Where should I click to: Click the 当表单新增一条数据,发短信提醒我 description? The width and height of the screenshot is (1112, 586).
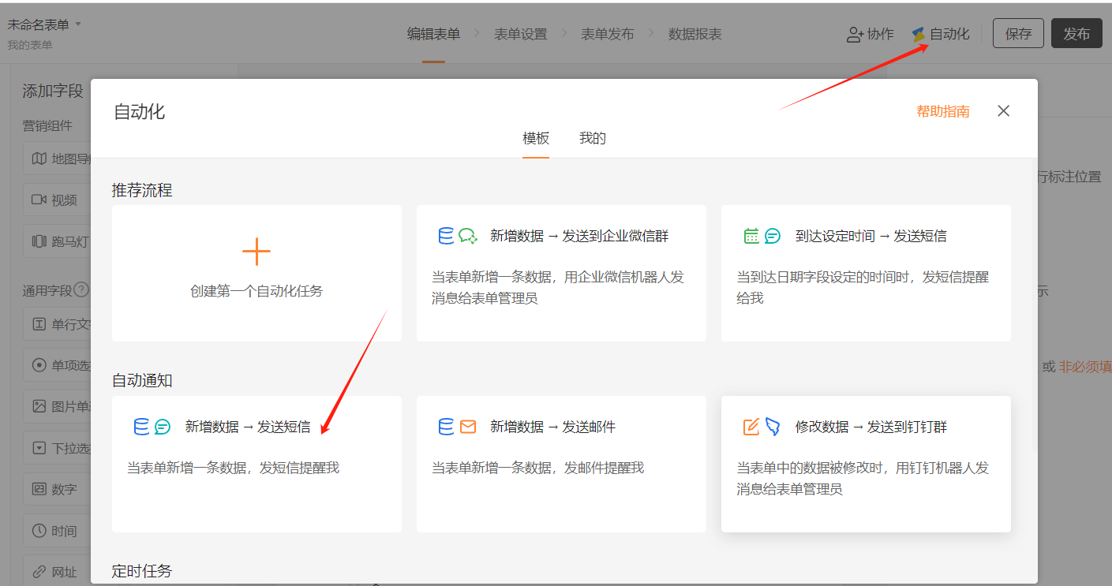click(233, 468)
